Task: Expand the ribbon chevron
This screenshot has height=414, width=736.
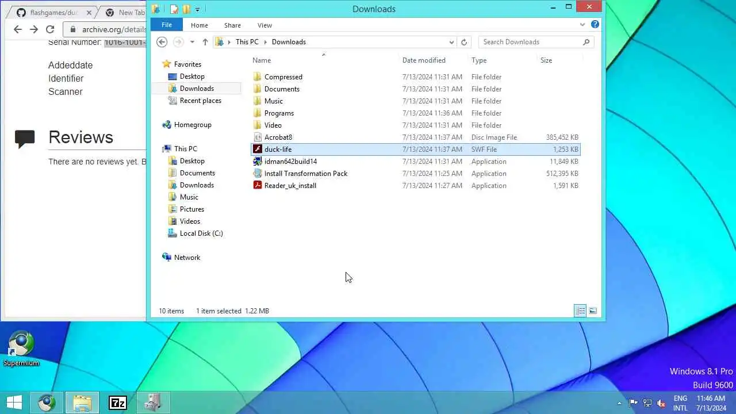Action: 582,25
